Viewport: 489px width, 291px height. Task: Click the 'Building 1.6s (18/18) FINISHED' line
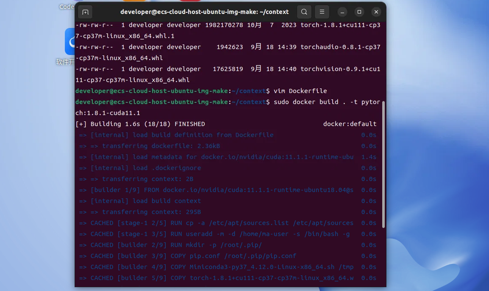(x=140, y=124)
